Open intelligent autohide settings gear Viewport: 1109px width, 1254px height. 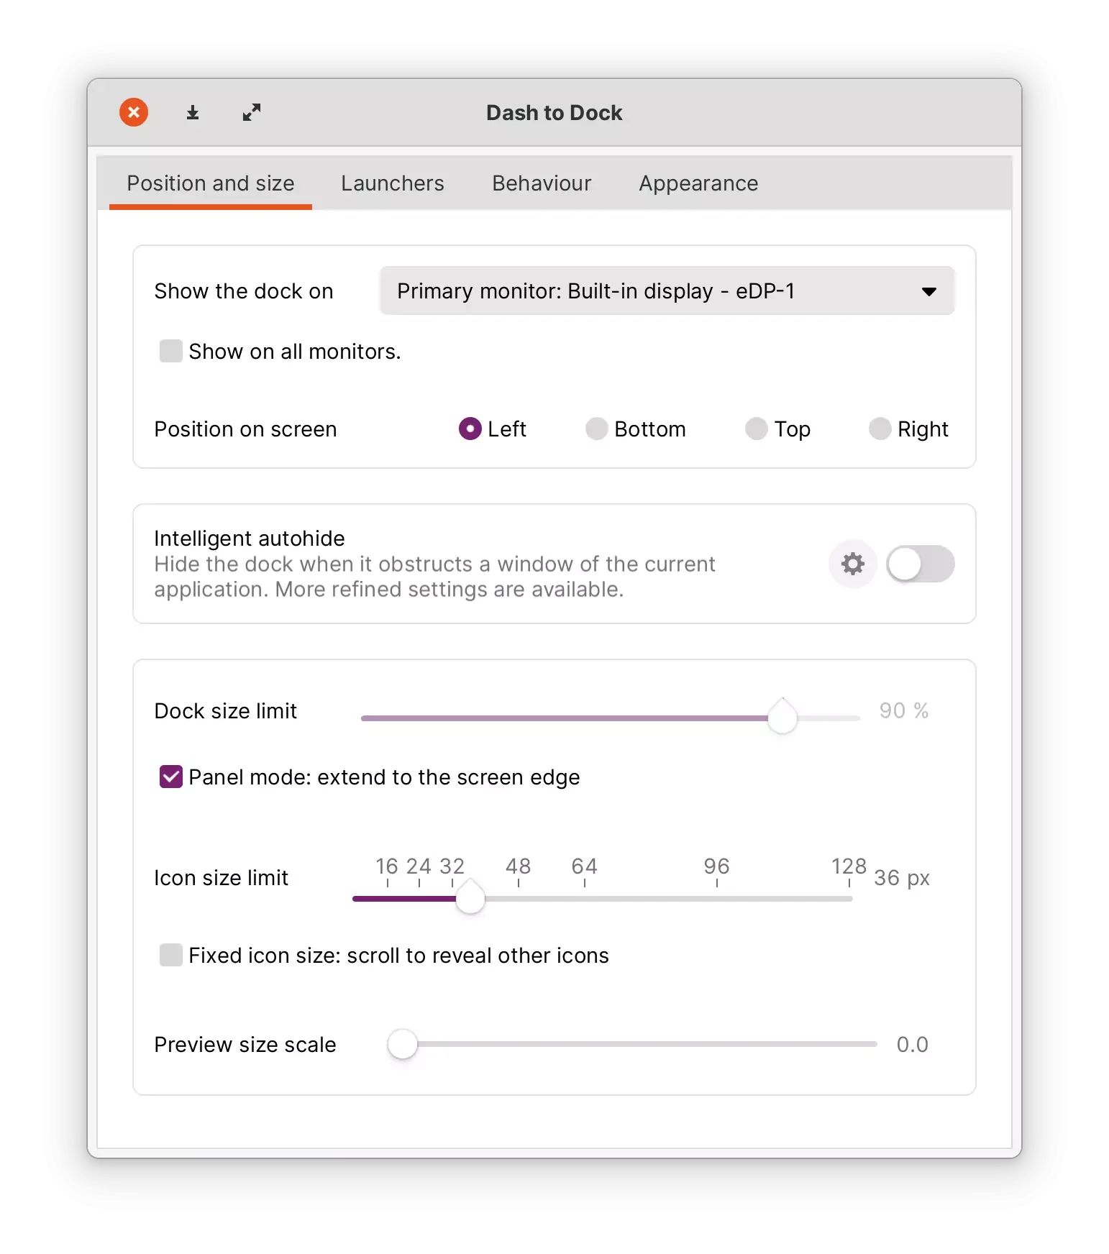[852, 564]
